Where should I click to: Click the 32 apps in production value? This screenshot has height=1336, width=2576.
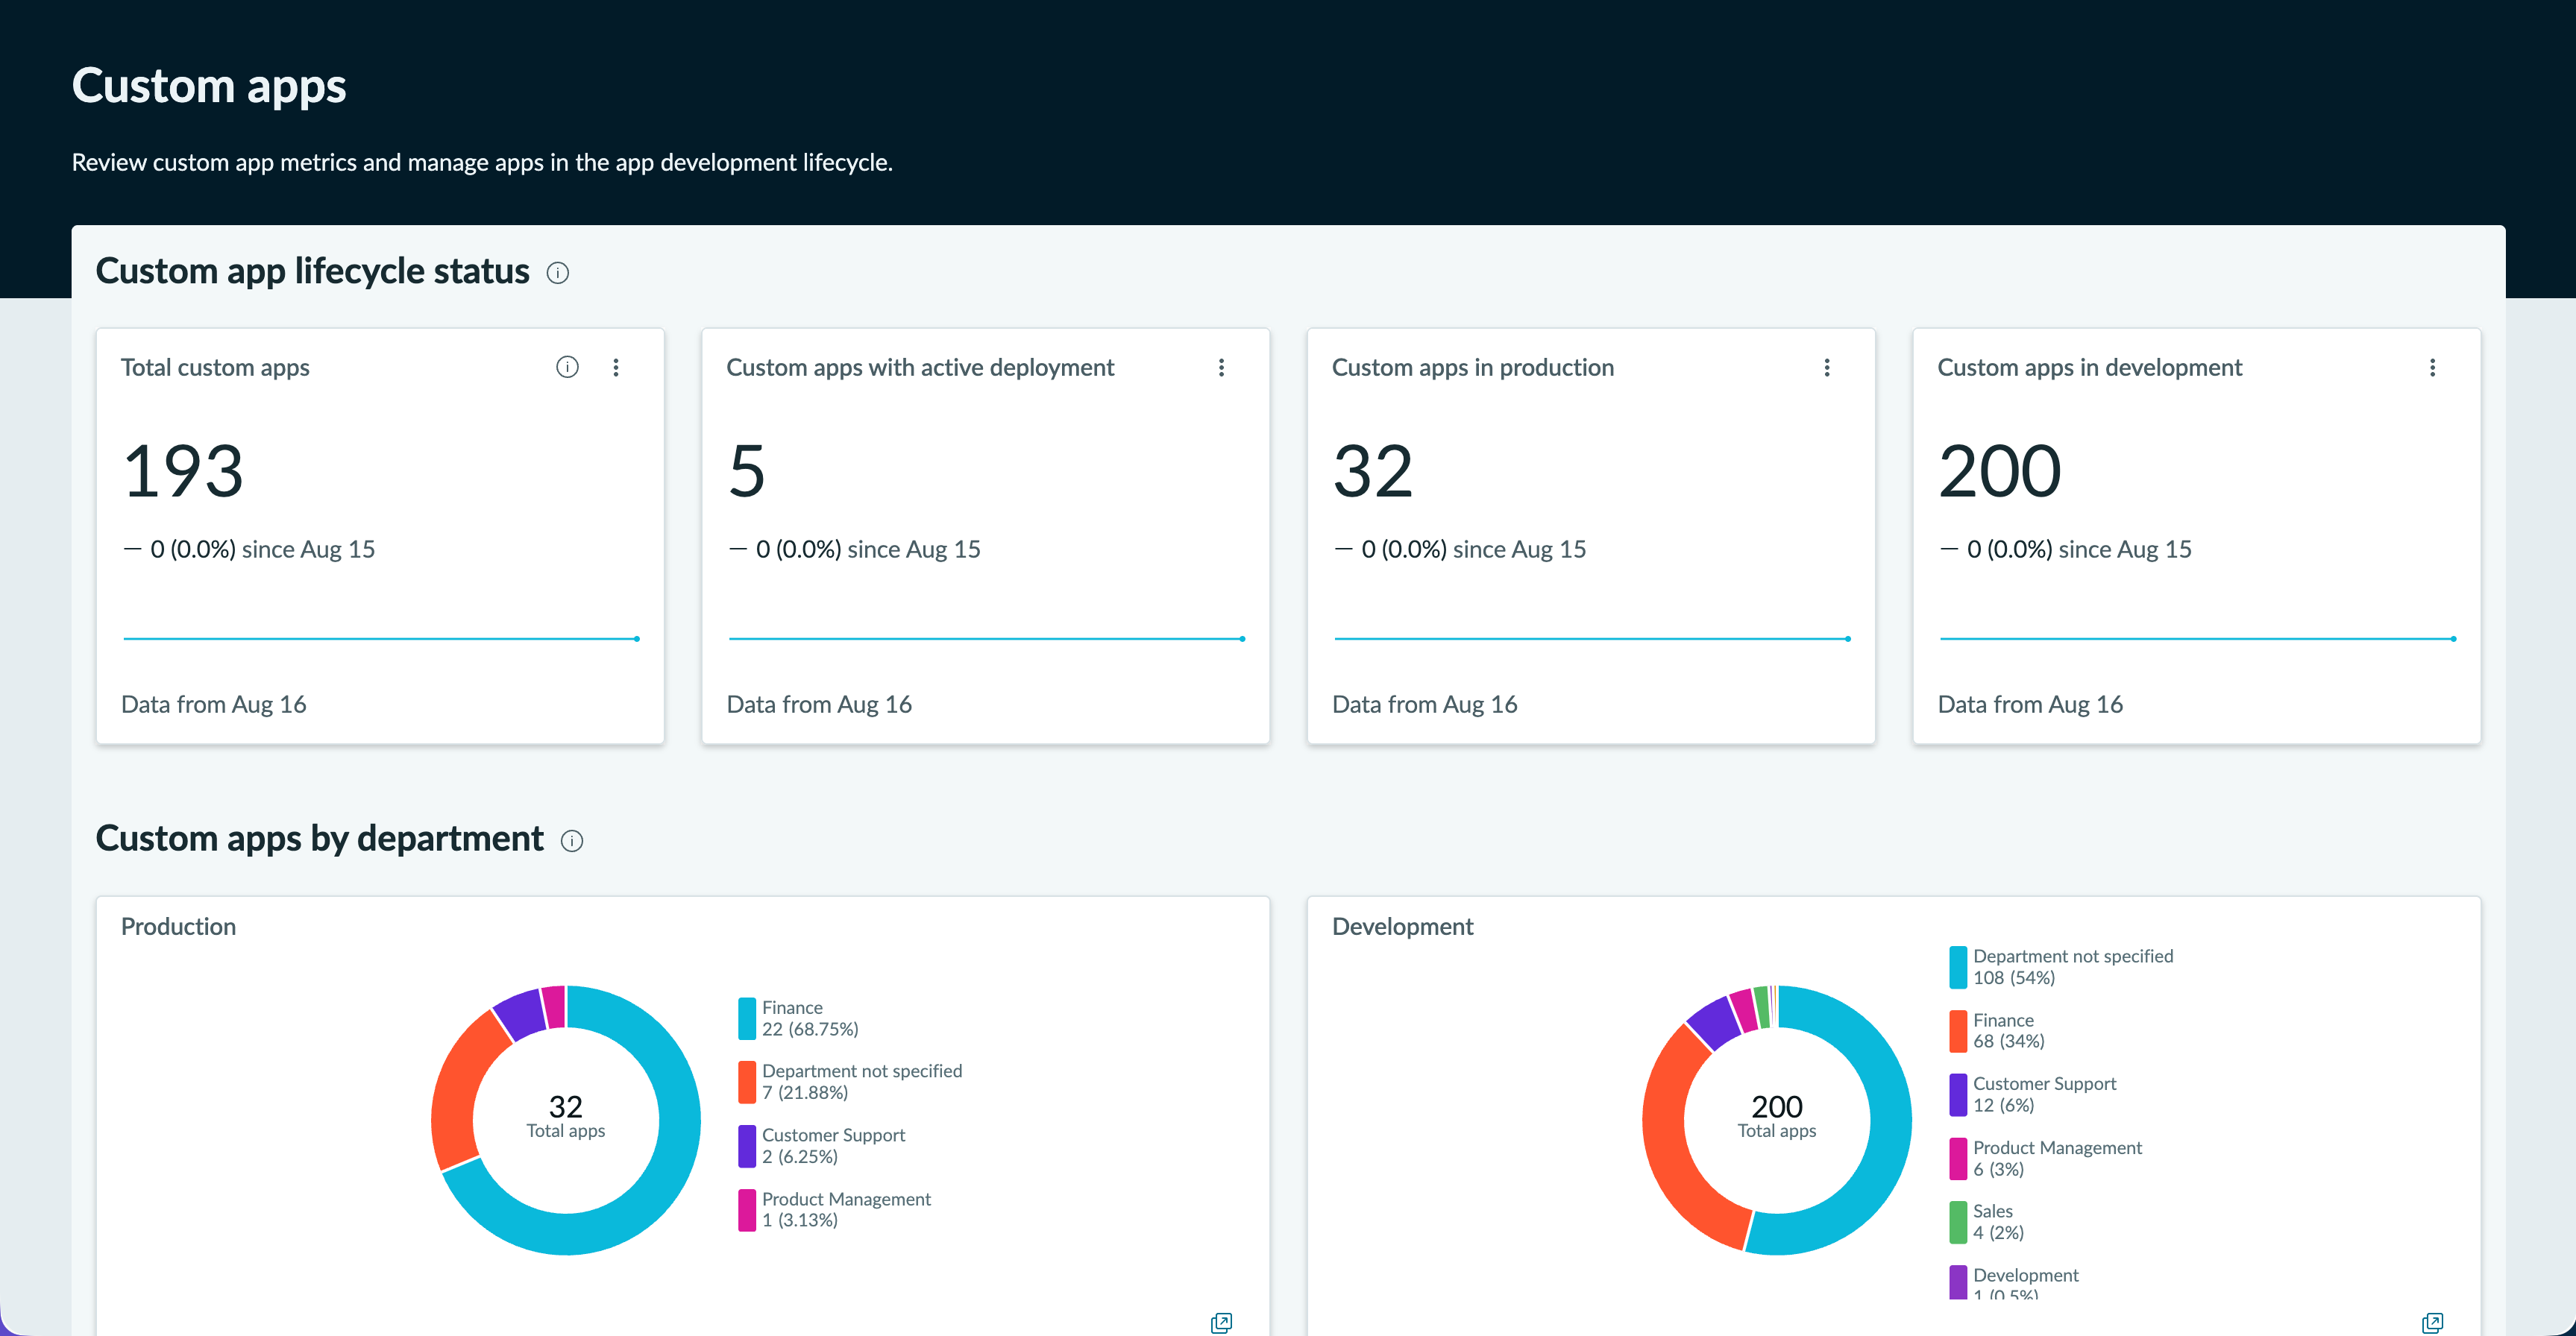(1373, 471)
